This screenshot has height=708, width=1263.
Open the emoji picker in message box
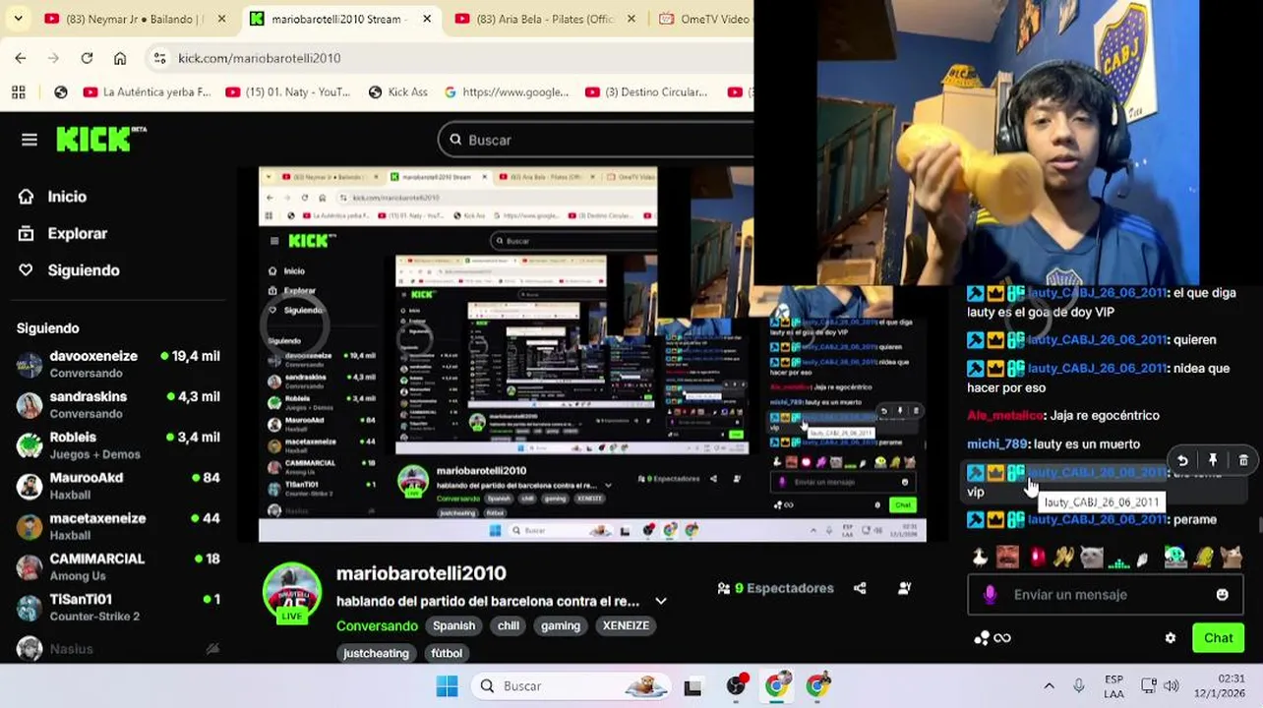pos(1222,594)
